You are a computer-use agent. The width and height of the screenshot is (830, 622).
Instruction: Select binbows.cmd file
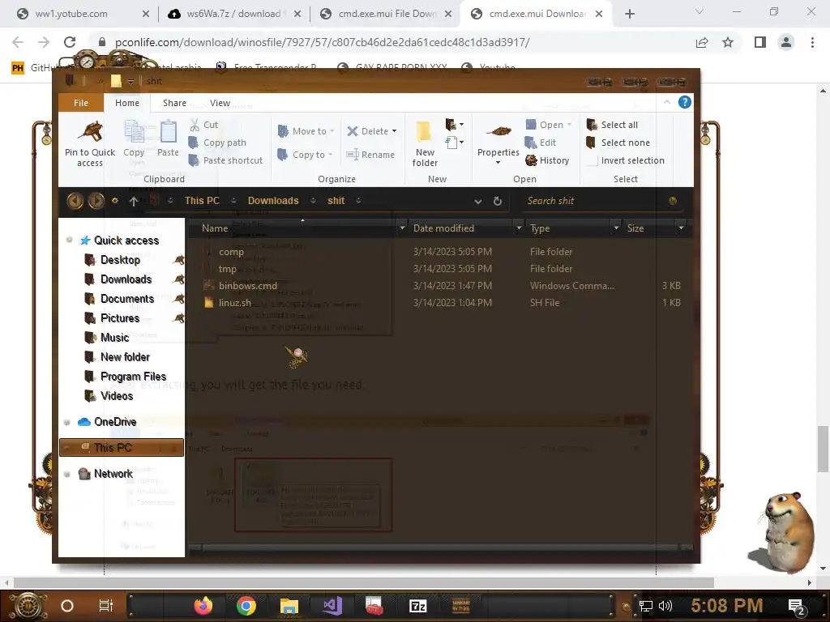click(x=248, y=286)
